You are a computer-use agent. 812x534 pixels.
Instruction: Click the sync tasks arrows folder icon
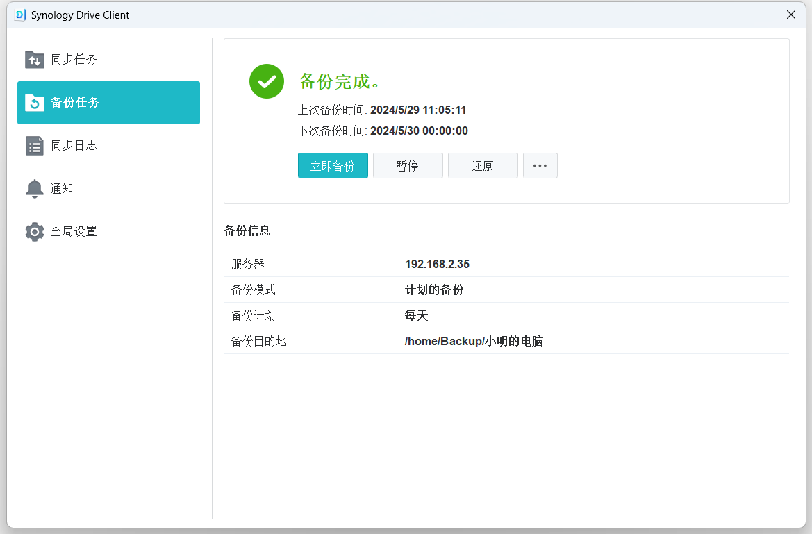coord(34,60)
